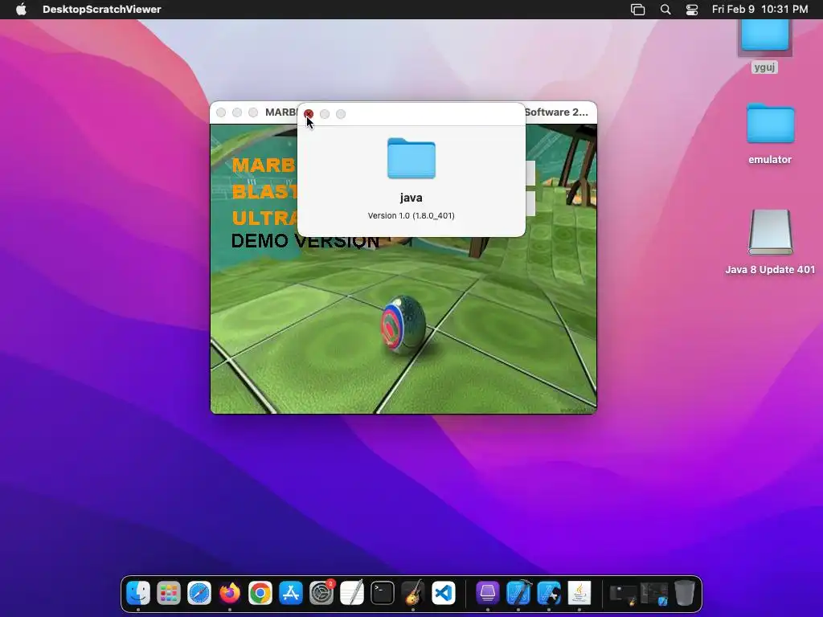Image resolution: width=823 pixels, height=617 pixels.
Task: Select the emulator folder on desktop
Action: [770, 124]
